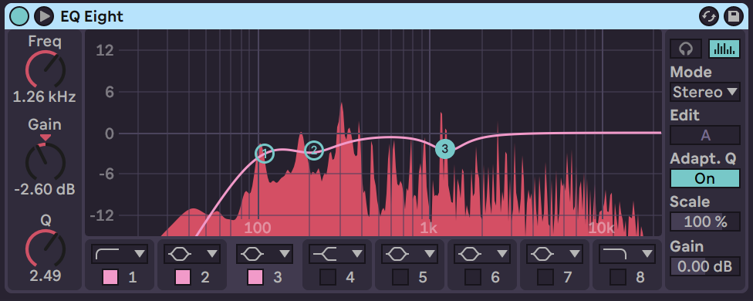Open band 1 filter type dropdown
753x301 pixels.
click(x=120, y=253)
